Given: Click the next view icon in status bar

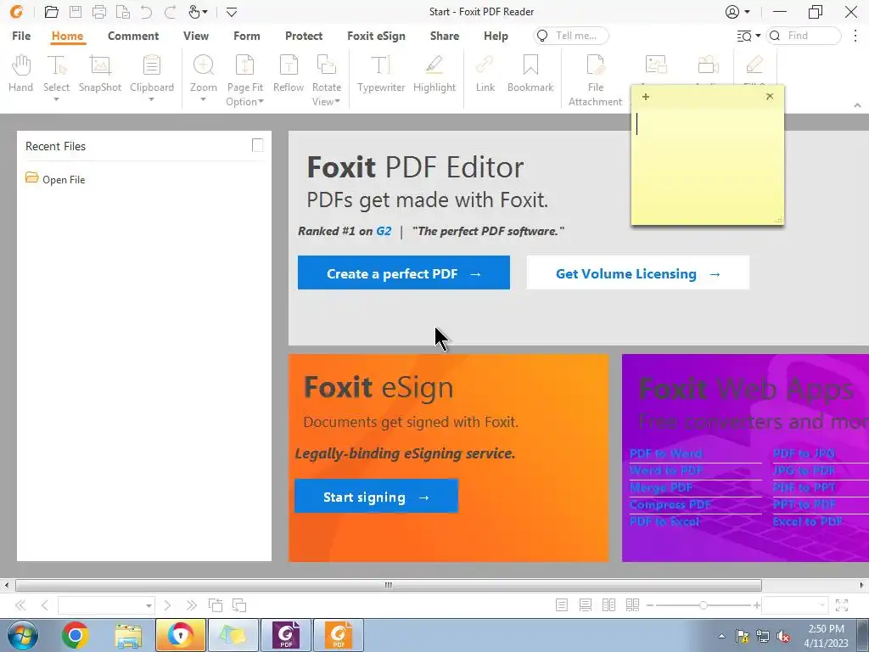Looking at the screenshot, I should point(238,605).
